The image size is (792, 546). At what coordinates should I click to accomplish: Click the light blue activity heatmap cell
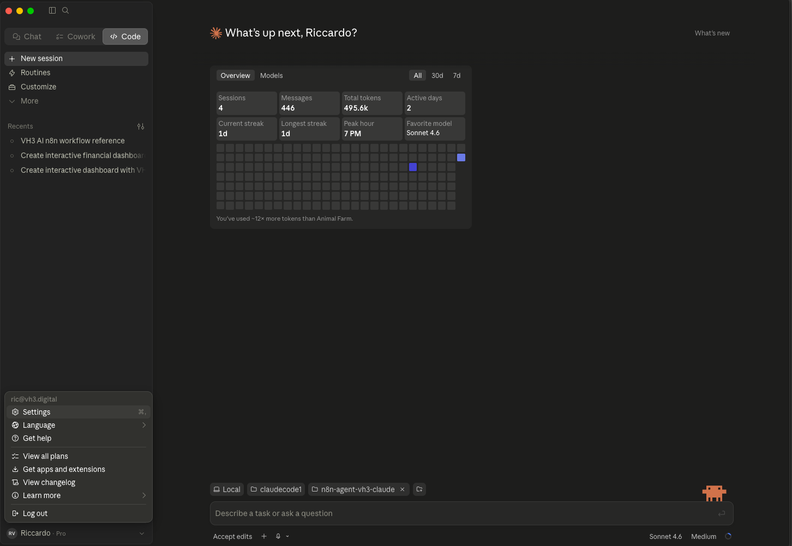click(461, 157)
